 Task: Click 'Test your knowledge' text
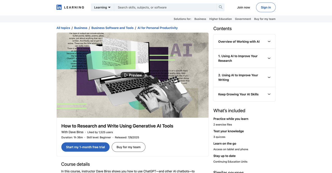click(x=229, y=131)
